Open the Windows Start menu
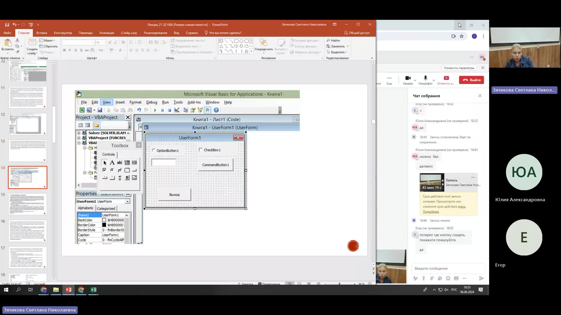Image resolution: width=561 pixels, height=315 pixels. click(x=6, y=290)
